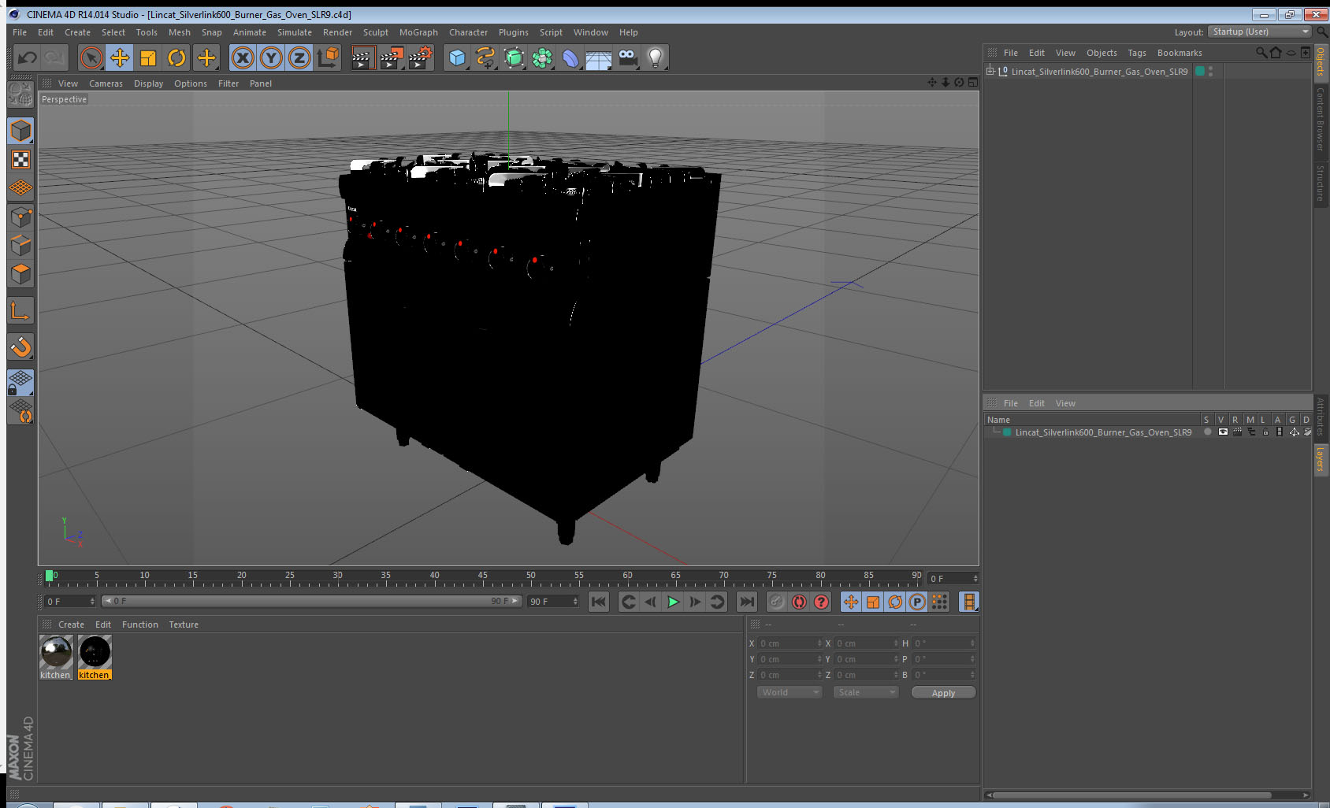Add a camera object
Viewport: 1330px width, 808px height.
coord(627,57)
